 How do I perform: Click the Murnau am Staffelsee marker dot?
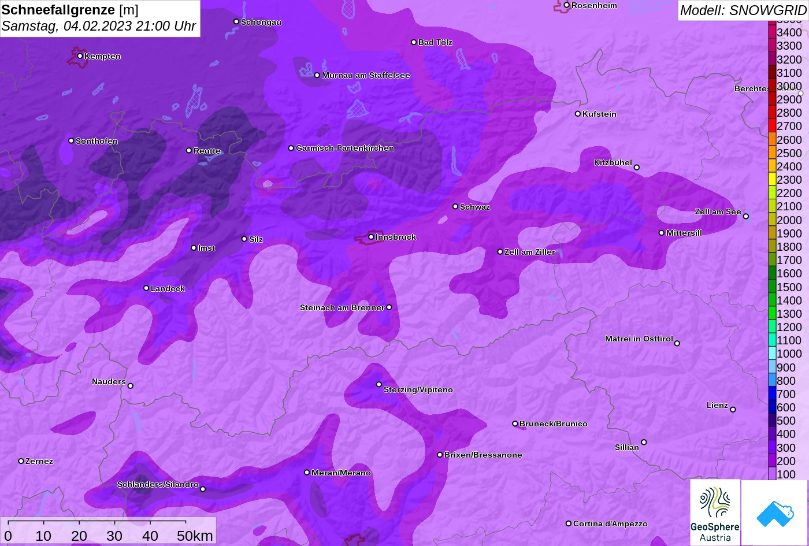click(x=317, y=75)
